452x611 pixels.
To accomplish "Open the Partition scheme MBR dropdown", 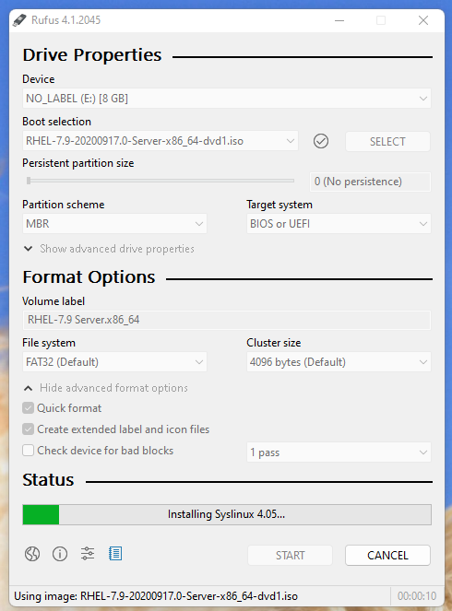I will (x=114, y=224).
